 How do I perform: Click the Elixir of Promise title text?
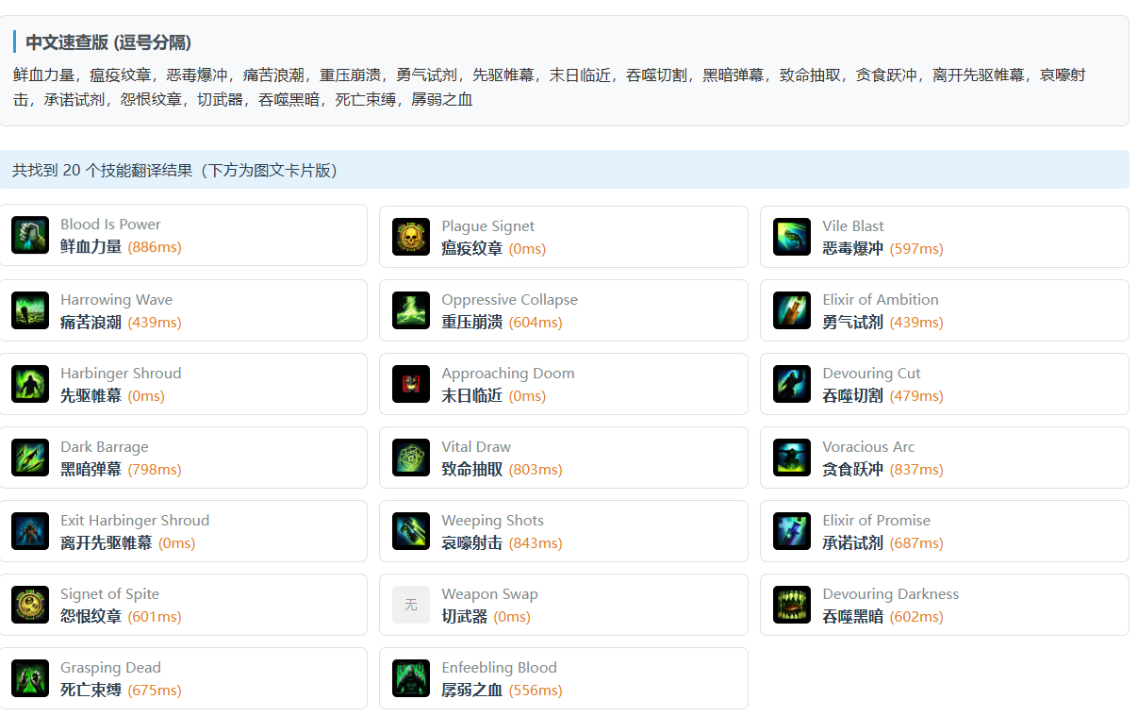pyautogui.click(x=876, y=521)
